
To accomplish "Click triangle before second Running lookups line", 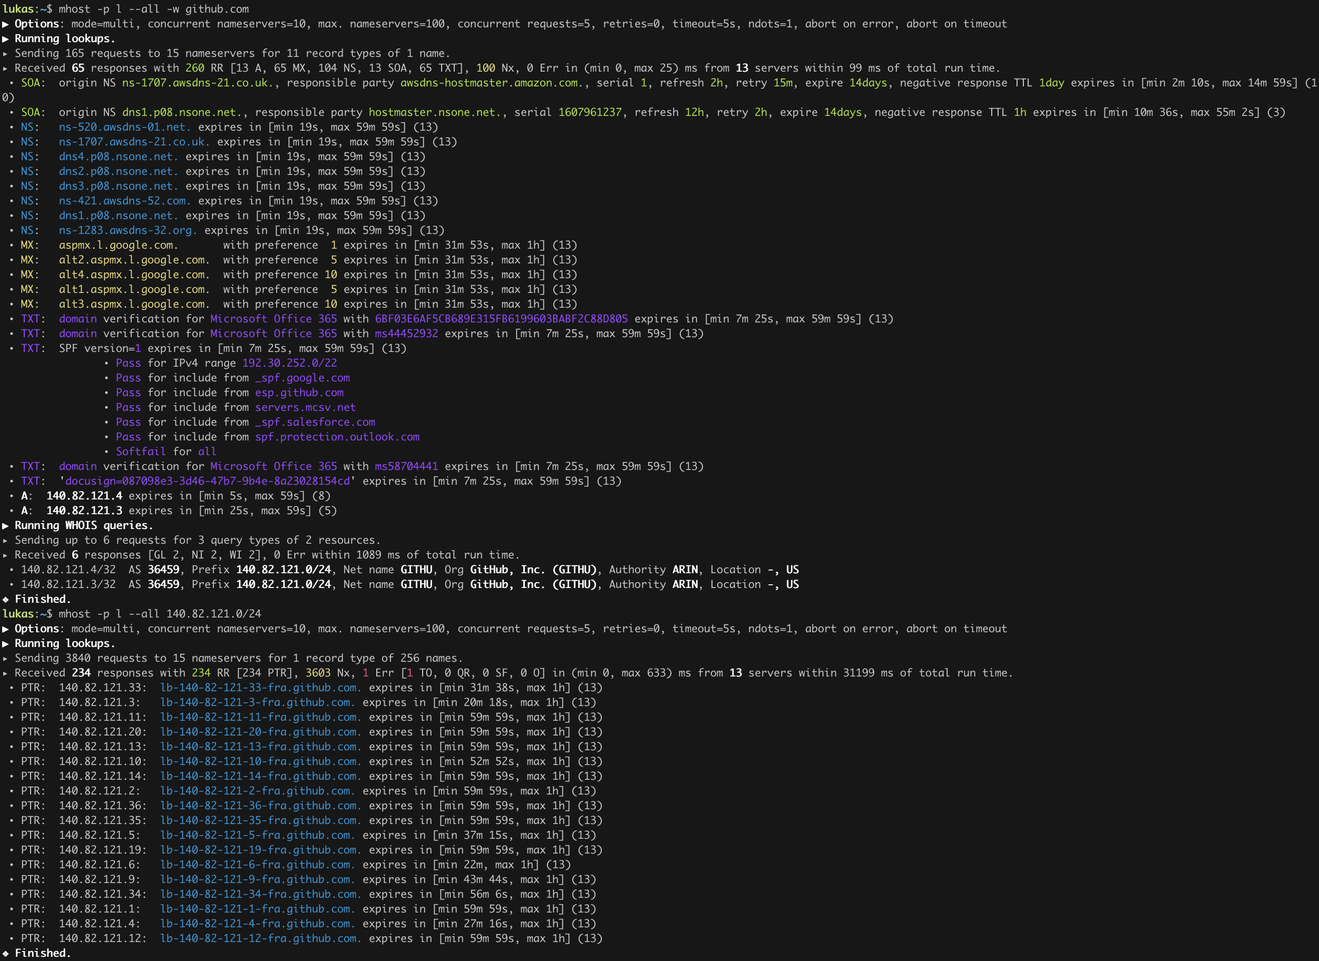I will click(5, 643).
